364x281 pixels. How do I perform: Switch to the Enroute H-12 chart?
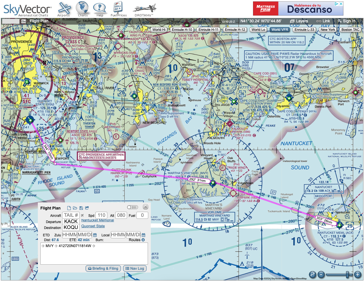click(235, 30)
